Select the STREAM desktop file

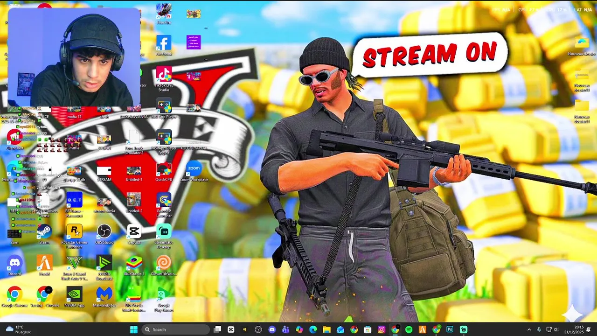[104, 174]
